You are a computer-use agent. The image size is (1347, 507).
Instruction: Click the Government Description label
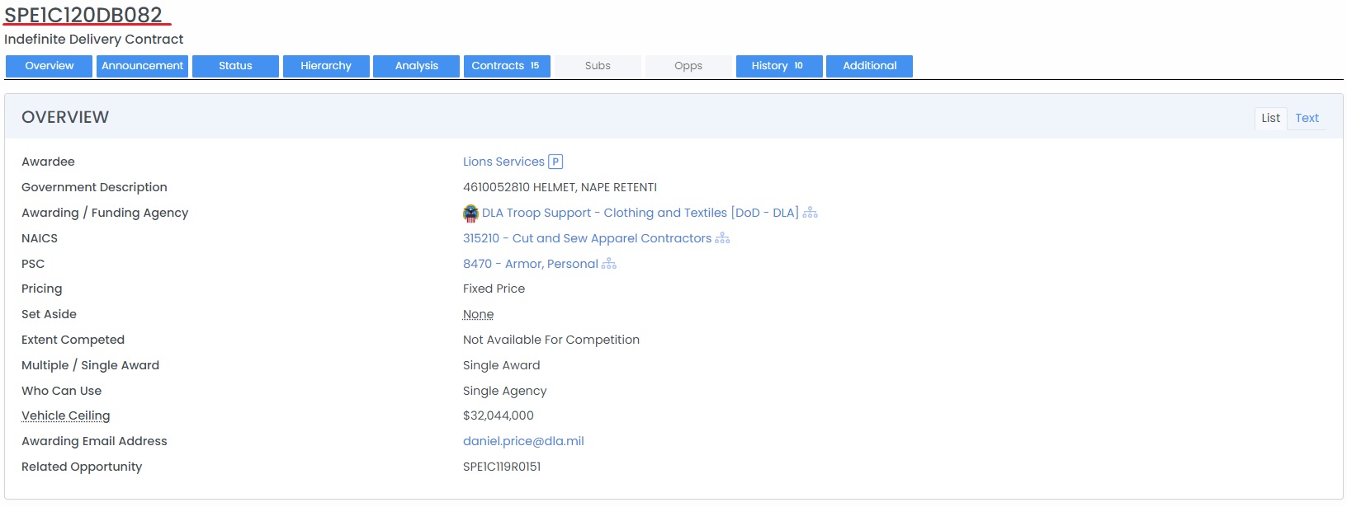pyautogui.click(x=94, y=187)
